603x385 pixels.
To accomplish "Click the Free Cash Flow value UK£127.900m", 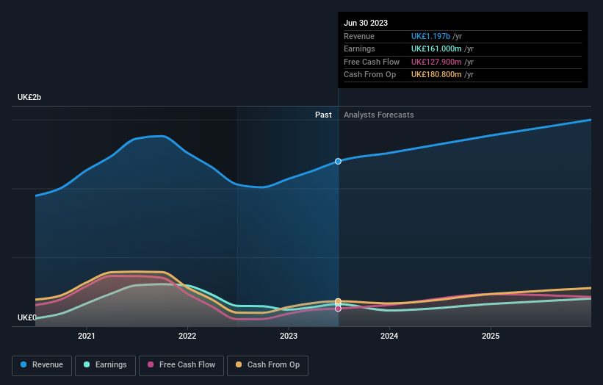I will tap(436, 62).
